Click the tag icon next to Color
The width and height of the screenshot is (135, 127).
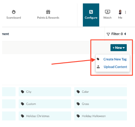[x=78, y=92]
